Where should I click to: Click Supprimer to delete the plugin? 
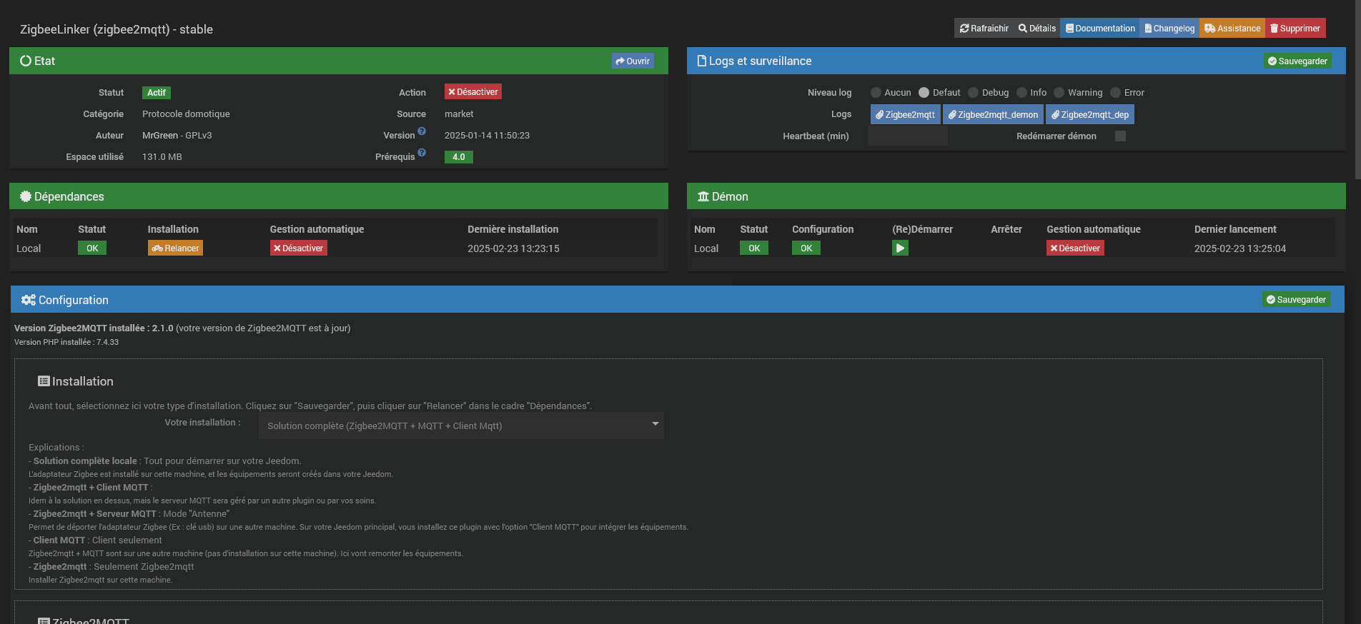1295,29
